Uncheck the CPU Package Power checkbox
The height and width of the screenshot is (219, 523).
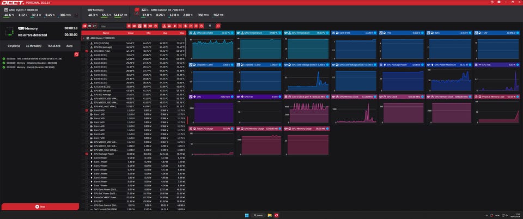pyautogui.click(x=86, y=154)
